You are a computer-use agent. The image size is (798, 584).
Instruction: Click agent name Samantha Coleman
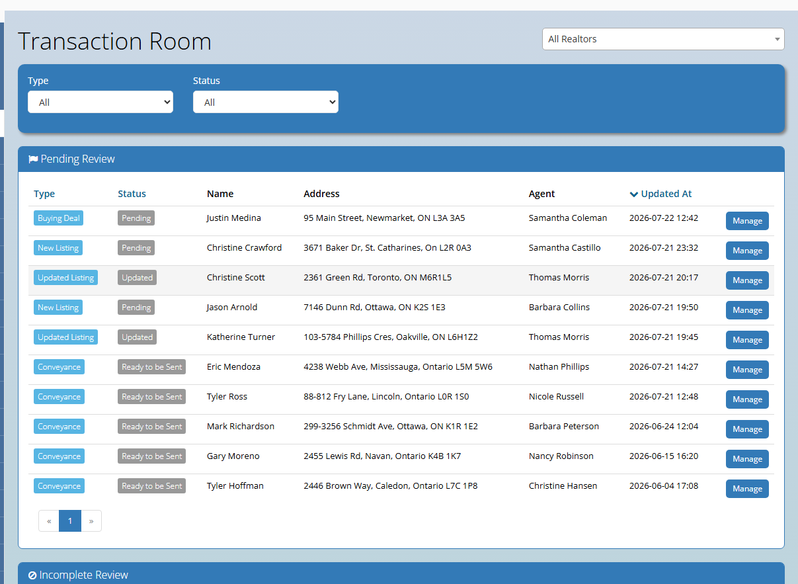coord(568,218)
